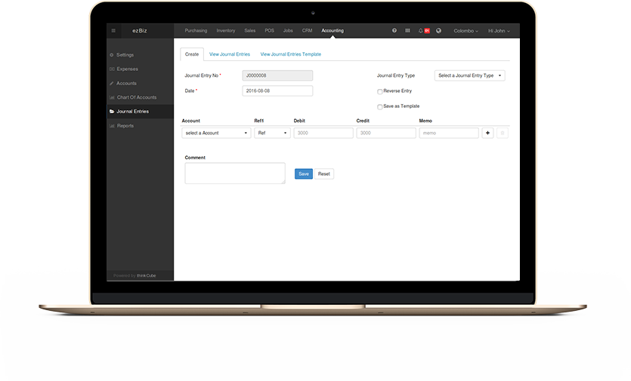Viewport: 631px width, 381px height.
Task: Click the Debit amount field
Action: click(323, 133)
